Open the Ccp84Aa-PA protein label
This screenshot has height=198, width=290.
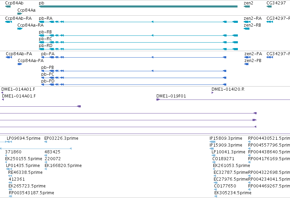(31, 61)
